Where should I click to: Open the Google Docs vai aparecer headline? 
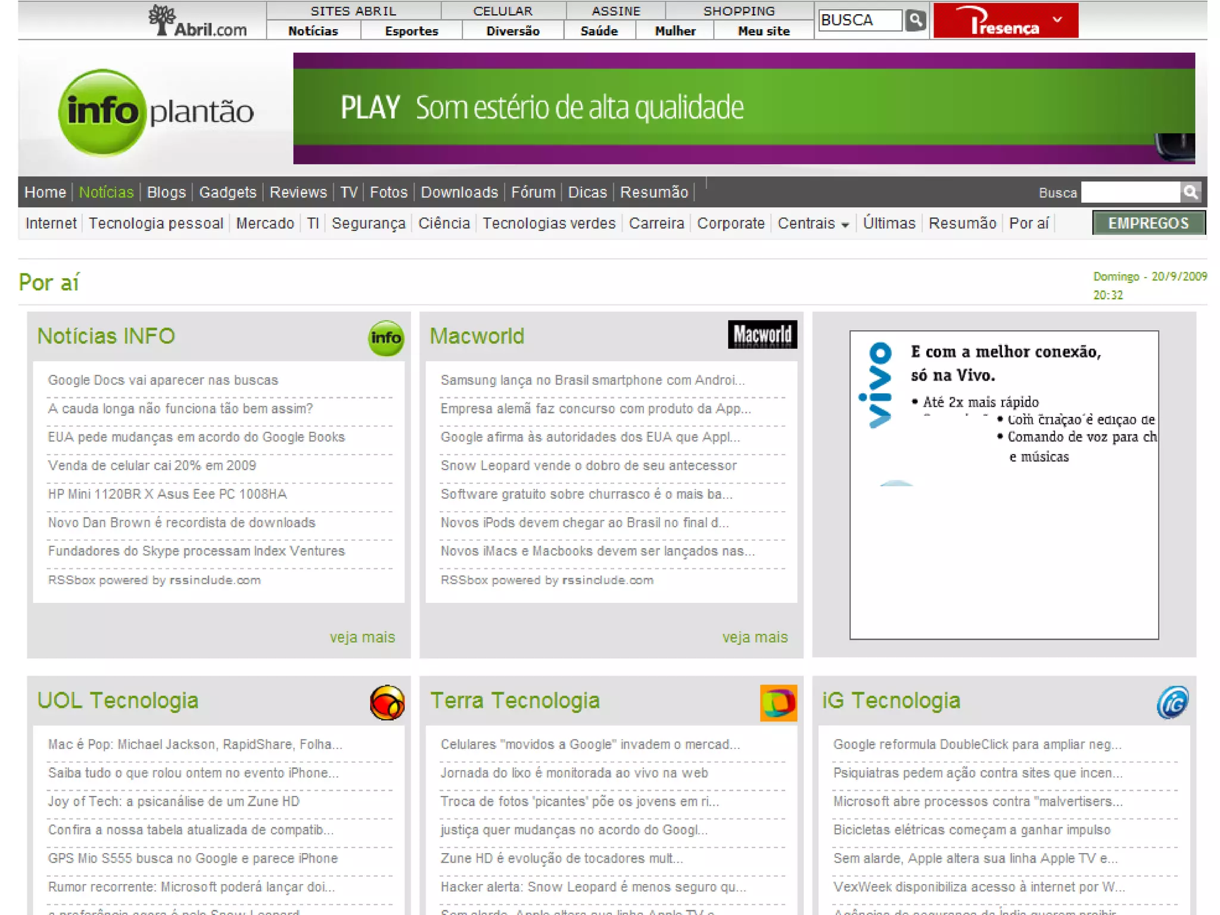point(163,380)
